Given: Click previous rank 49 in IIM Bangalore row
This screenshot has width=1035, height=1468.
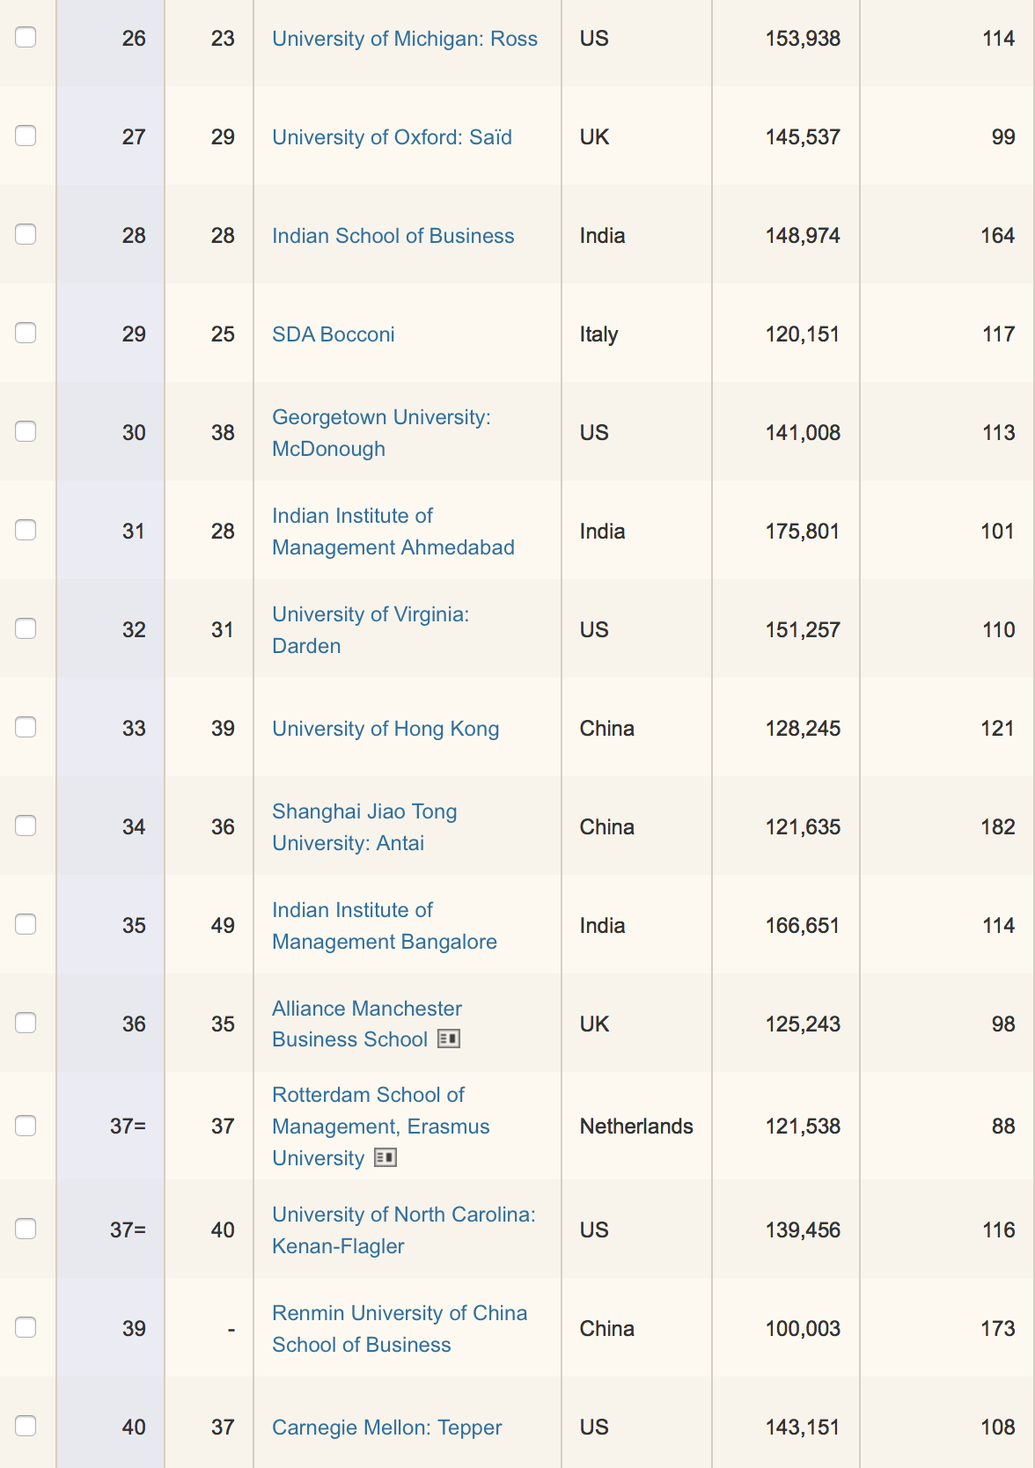Looking at the screenshot, I should (x=223, y=926).
